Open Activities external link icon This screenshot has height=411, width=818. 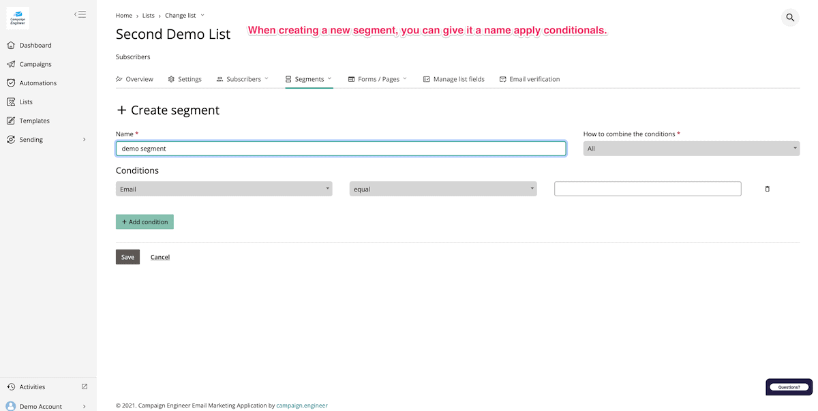click(85, 386)
